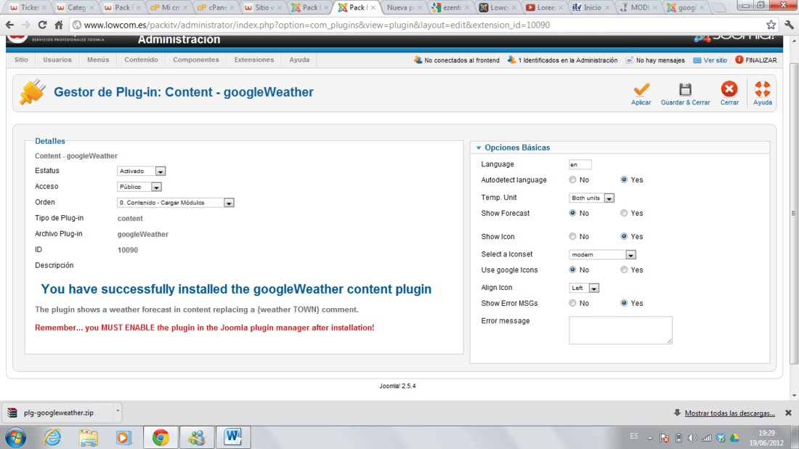Open the Align Icon dropdown
The image size is (799, 449).
(x=584, y=288)
